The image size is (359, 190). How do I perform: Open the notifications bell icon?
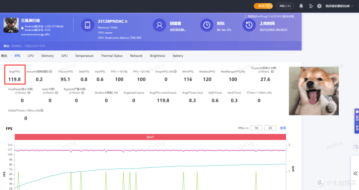pos(301,6)
